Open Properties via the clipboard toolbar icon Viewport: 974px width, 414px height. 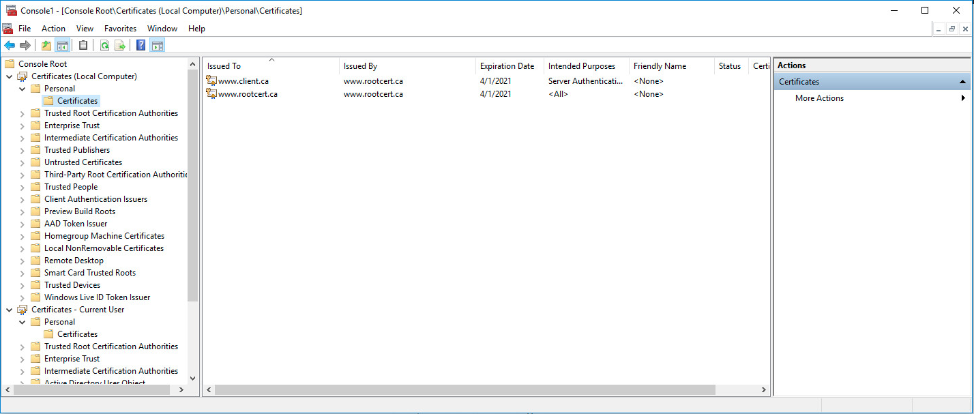(83, 45)
